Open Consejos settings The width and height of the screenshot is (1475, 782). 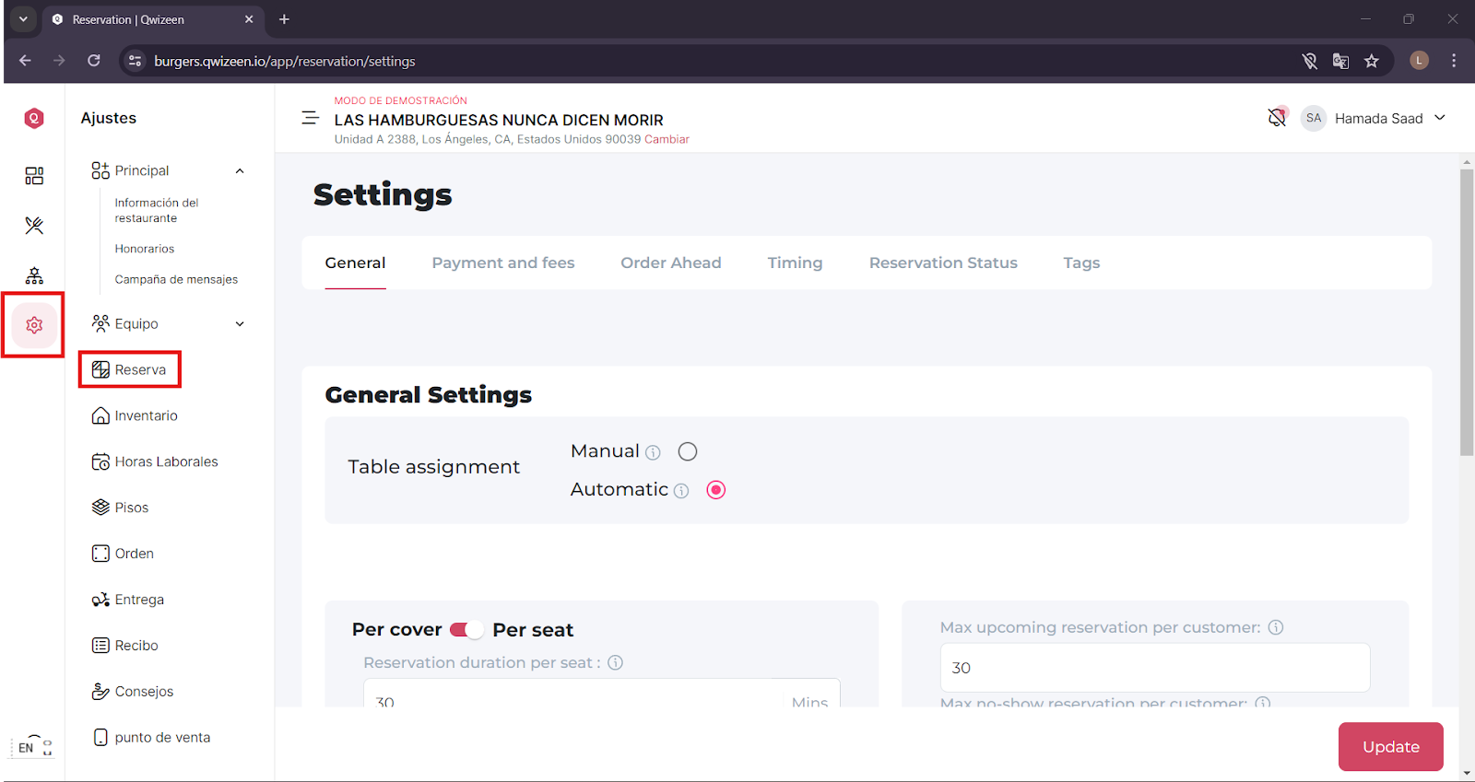(133, 692)
